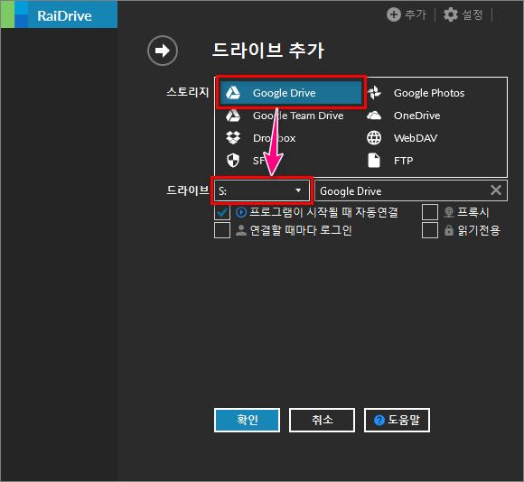524x482 pixels.
Task: Confirm with the 확인 button
Action: (247, 420)
